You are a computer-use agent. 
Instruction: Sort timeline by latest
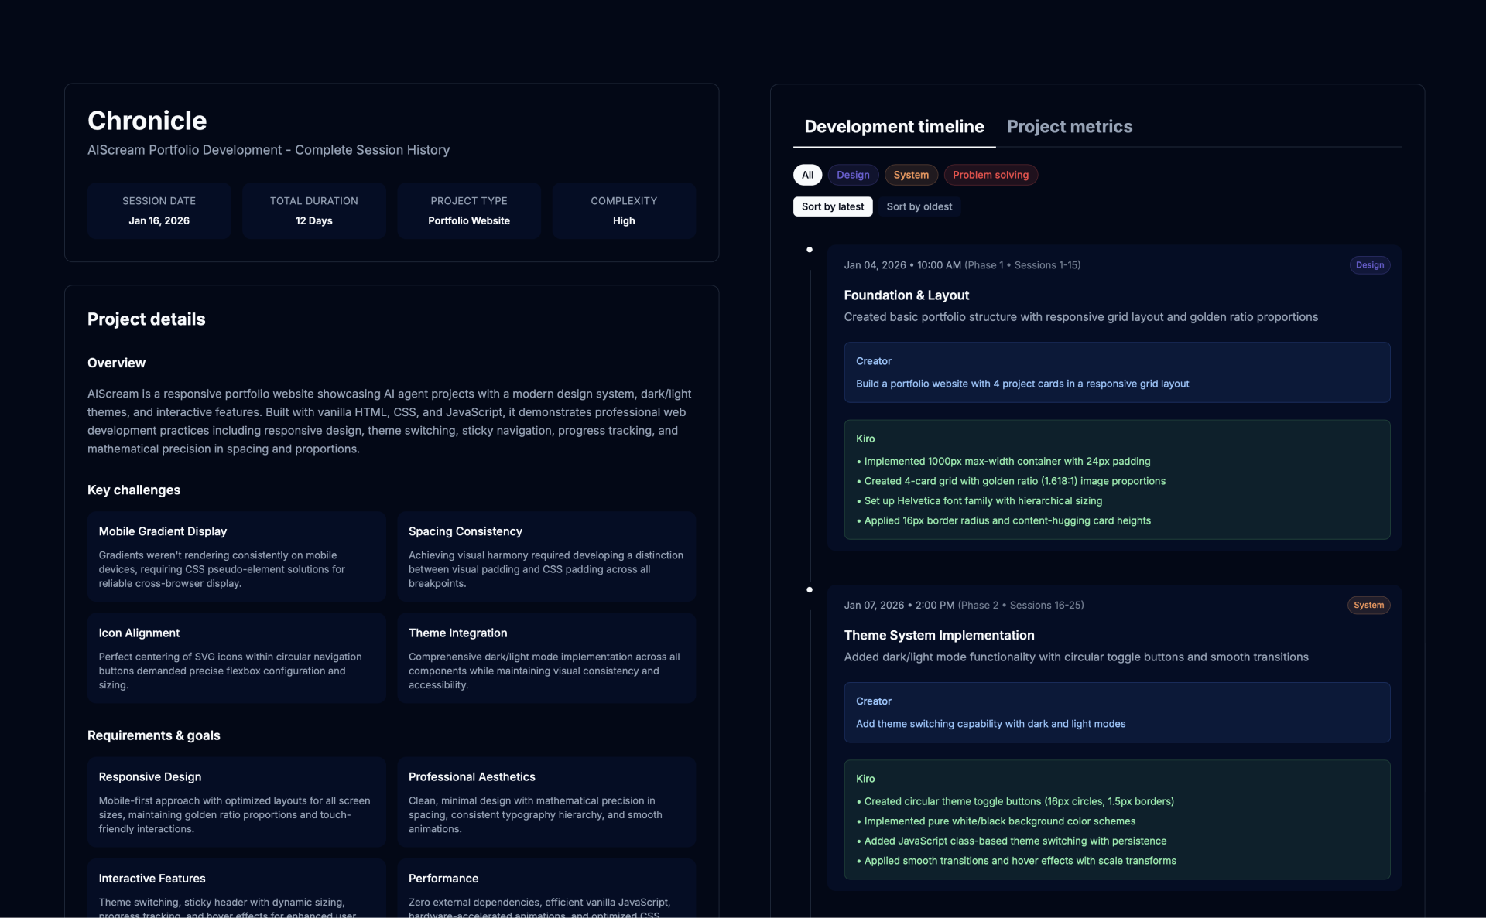point(832,206)
